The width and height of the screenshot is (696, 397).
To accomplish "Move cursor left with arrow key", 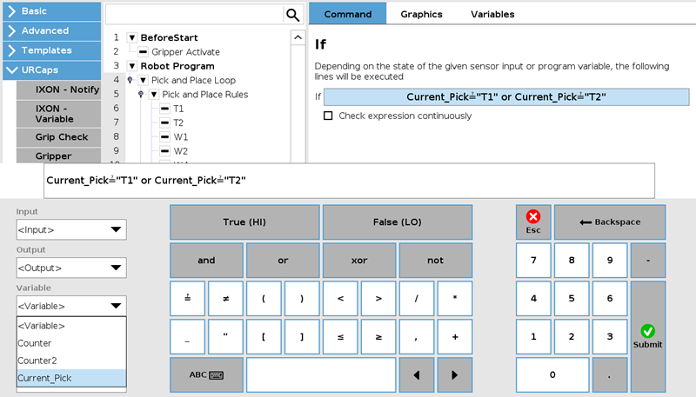I will point(417,374).
